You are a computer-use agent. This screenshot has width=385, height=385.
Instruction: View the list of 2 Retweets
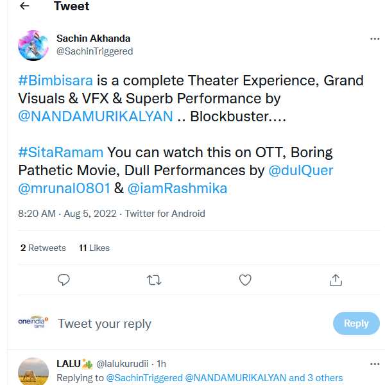(43, 248)
